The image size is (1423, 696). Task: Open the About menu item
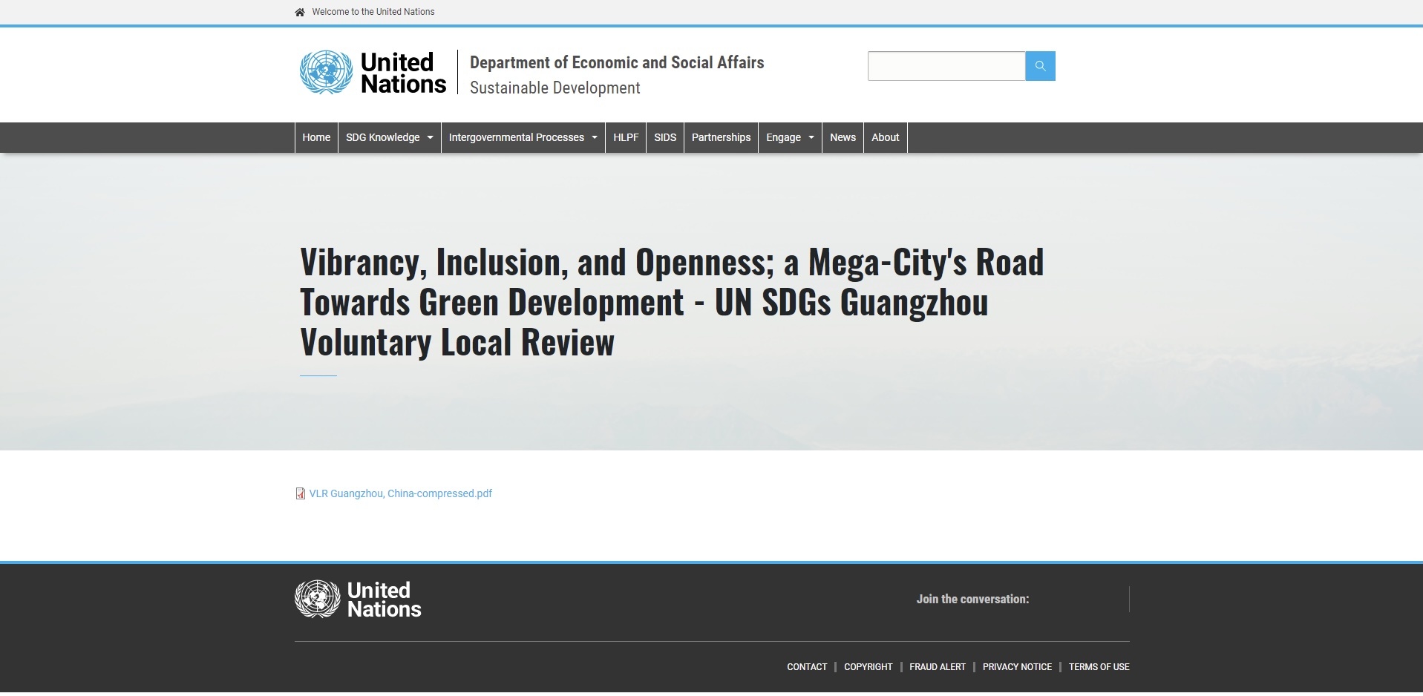[x=885, y=137]
